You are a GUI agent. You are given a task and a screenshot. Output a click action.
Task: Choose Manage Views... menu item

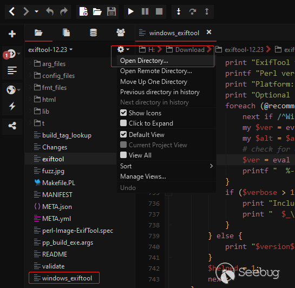tap(166, 176)
